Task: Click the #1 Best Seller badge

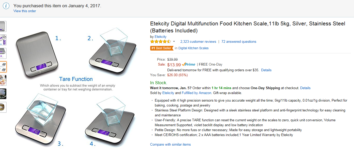Action: tap(161, 48)
